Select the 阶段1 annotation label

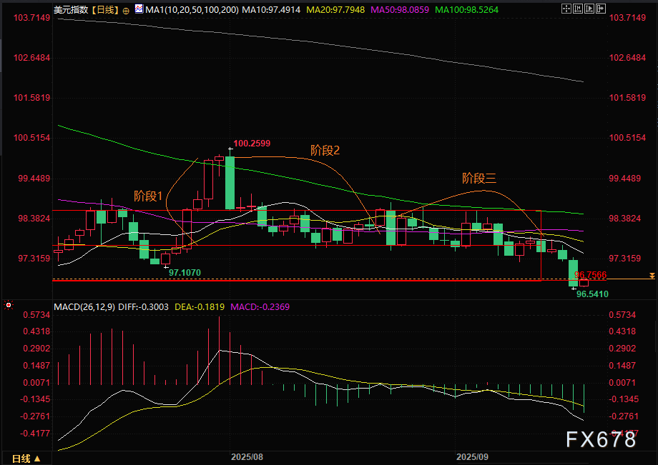pyautogui.click(x=148, y=196)
